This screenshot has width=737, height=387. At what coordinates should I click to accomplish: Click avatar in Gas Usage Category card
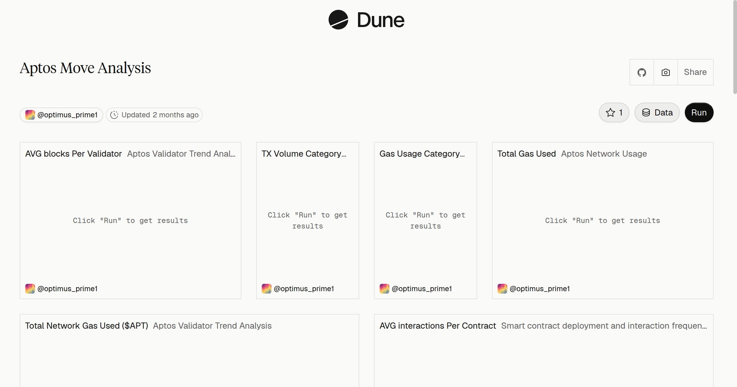(384, 289)
